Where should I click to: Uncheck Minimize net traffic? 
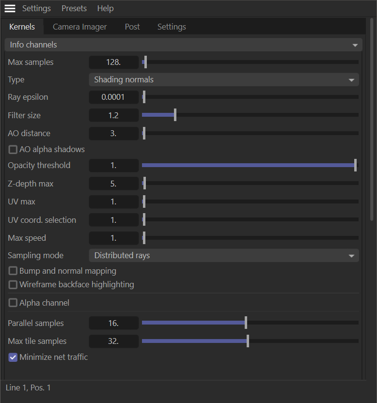[13, 357]
